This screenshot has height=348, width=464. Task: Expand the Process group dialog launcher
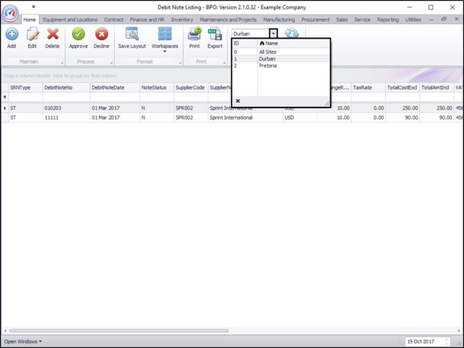click(x=111, y=62)
